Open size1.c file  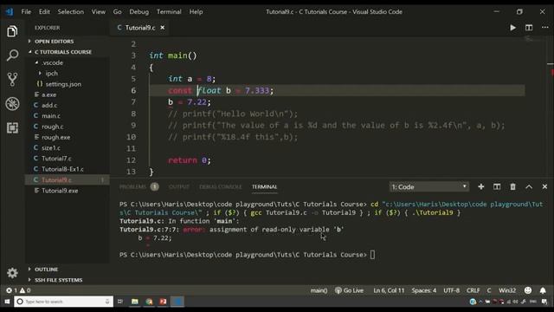point(51,148)
